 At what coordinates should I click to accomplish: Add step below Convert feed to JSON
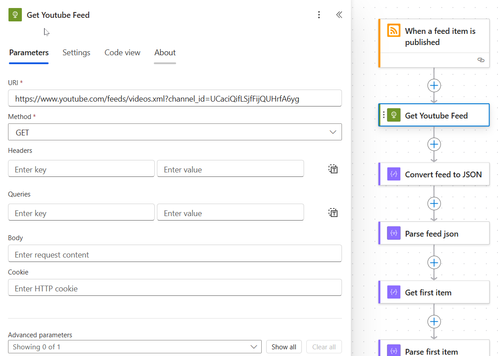coord(434,203)
